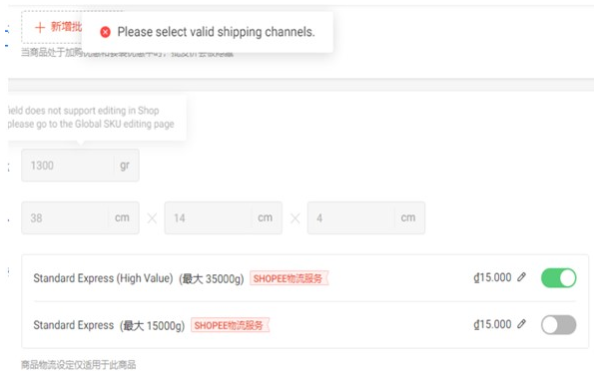Click red error icon in shipping channels alert
The image size is (594, 386).
point(105,32)
